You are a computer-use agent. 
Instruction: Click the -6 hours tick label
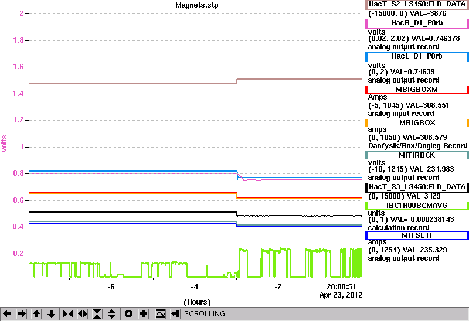click(x=111, y=287)
